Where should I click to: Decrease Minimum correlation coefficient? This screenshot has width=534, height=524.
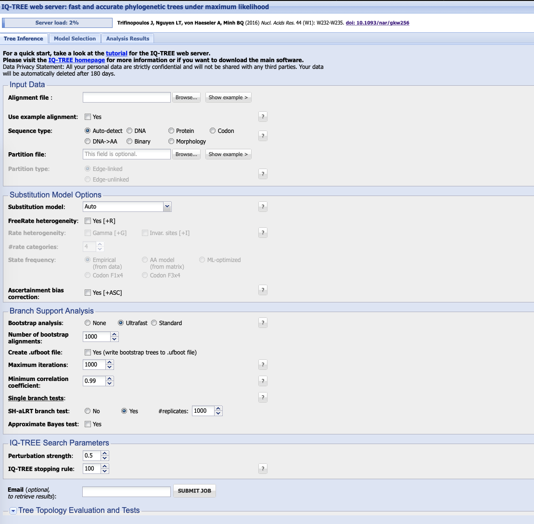click(109, 383)
